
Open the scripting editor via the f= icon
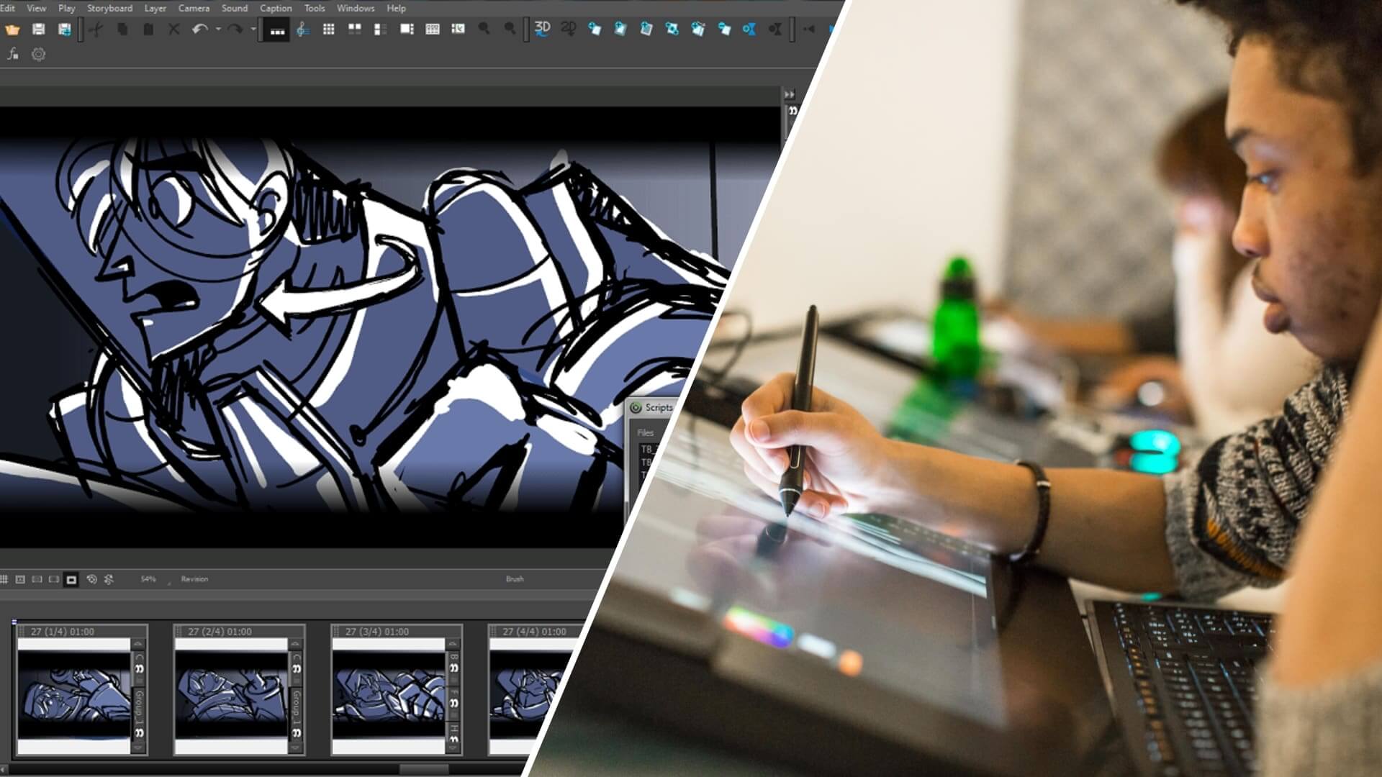(x=13, y=55)
